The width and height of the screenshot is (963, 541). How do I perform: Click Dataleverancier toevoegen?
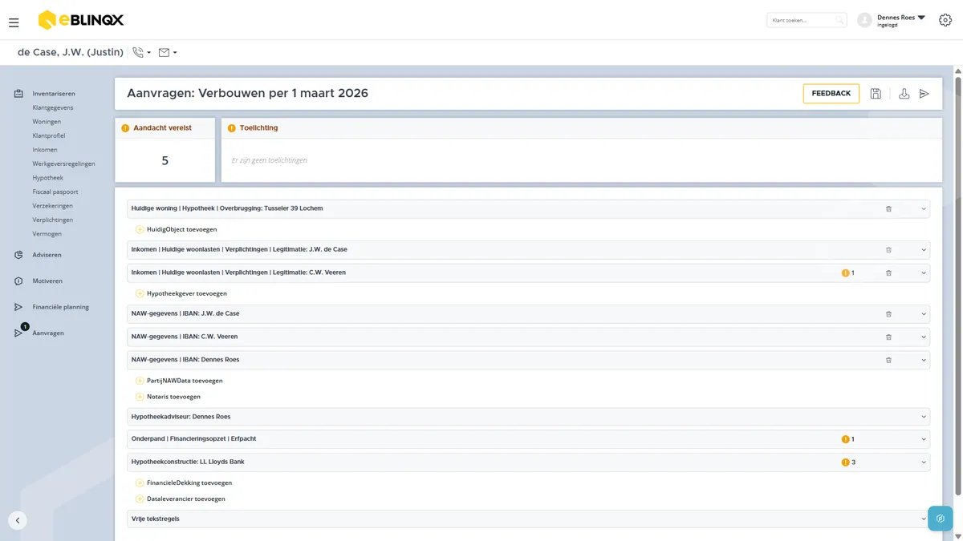pos(186,499)
